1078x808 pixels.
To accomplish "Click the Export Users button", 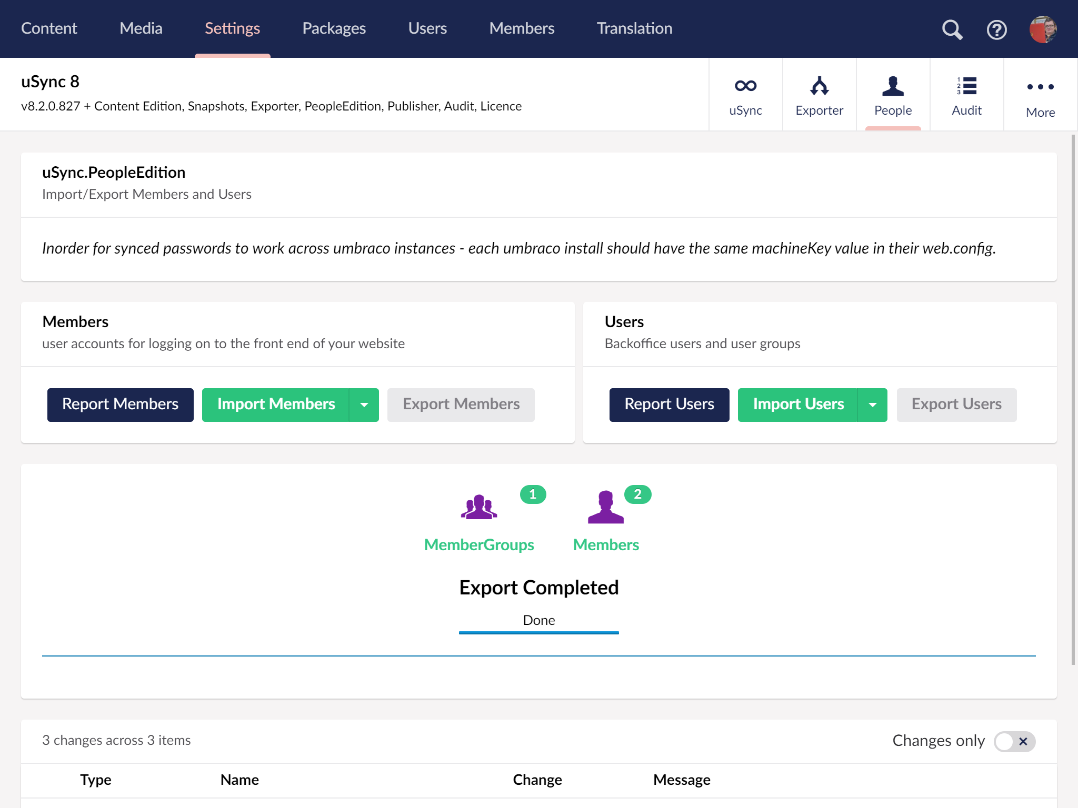I will point(956,405).
